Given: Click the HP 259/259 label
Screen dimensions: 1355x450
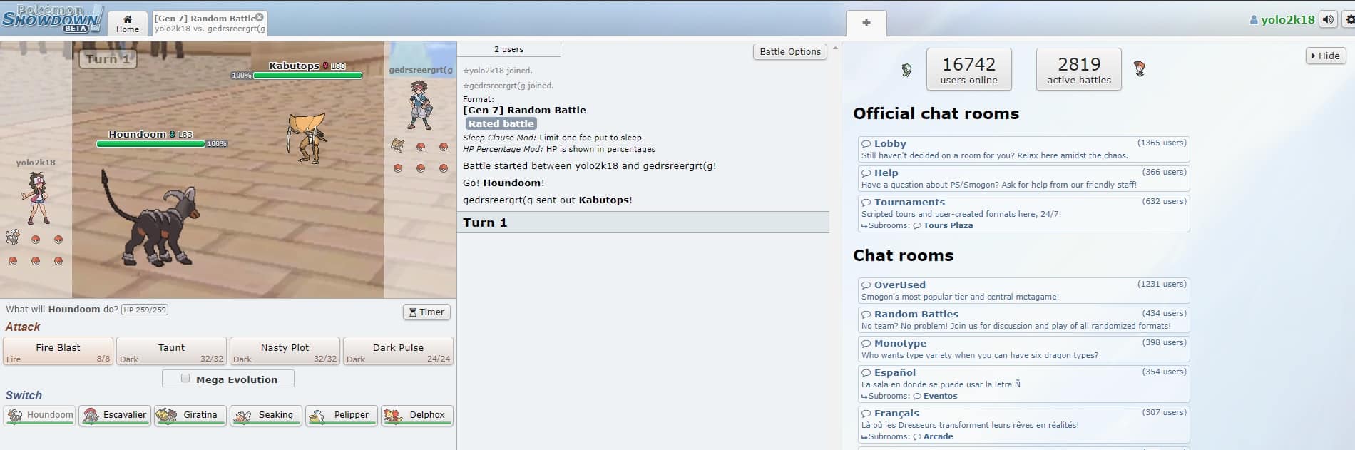Looking at the screenshot, I should tap(145, 310).
